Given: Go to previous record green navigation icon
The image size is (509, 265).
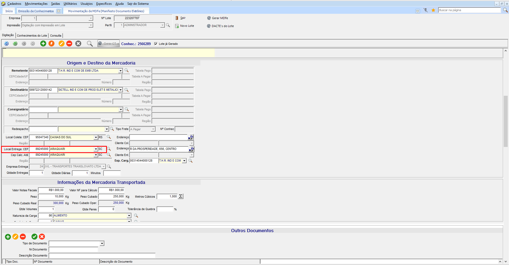Looking at the screenshot, I should tap(15, 44).
